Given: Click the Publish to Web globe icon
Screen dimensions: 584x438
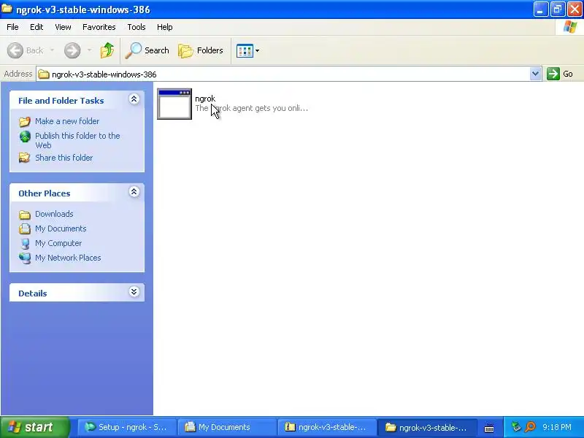Looking at the screenshot, I should tap(25, 137).
